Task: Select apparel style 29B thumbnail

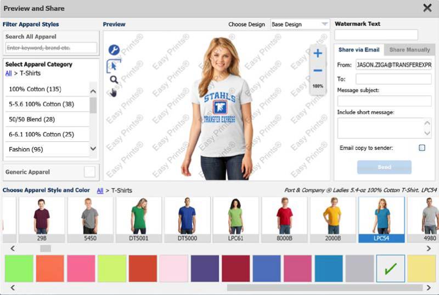Action: (42, 219)
